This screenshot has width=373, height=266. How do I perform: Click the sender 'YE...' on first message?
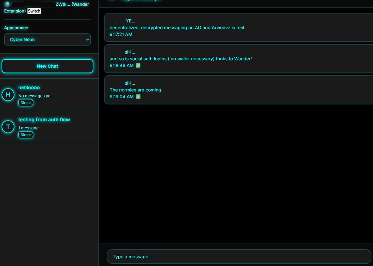click(x=130, y=21)
